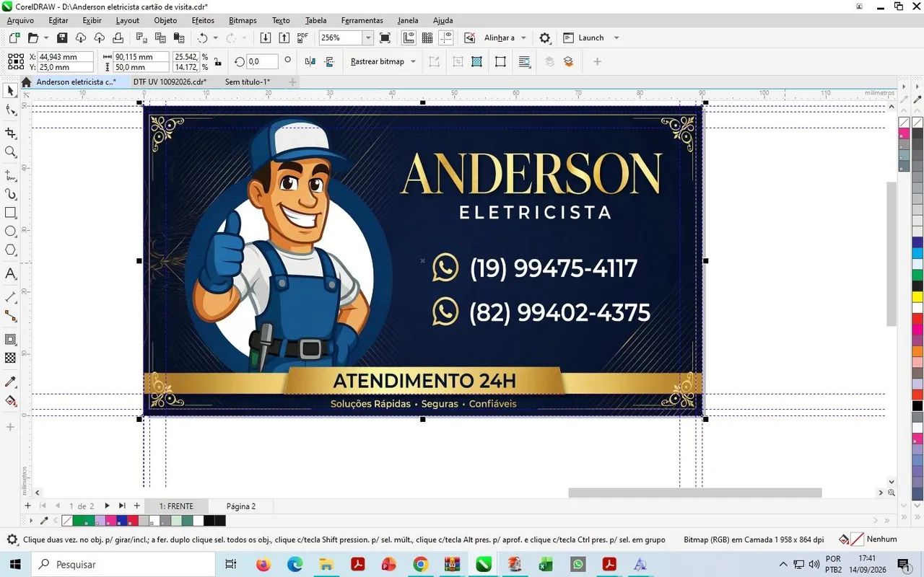This screenshot has width=924, height=577.
Task: Open Google Chrome from the taskbar
Action: (x=421, y=564)
